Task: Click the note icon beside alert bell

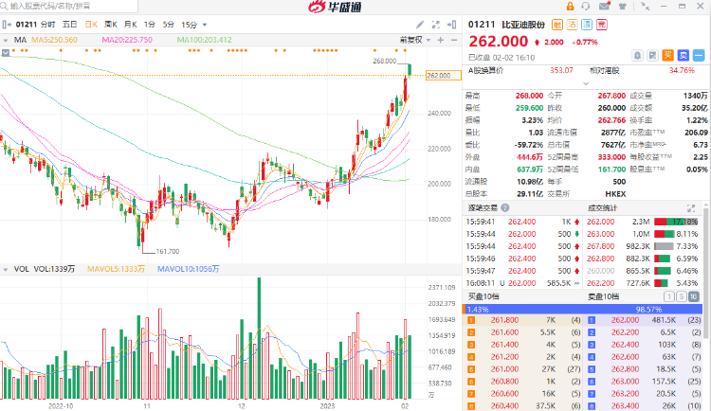Action: 652,56
